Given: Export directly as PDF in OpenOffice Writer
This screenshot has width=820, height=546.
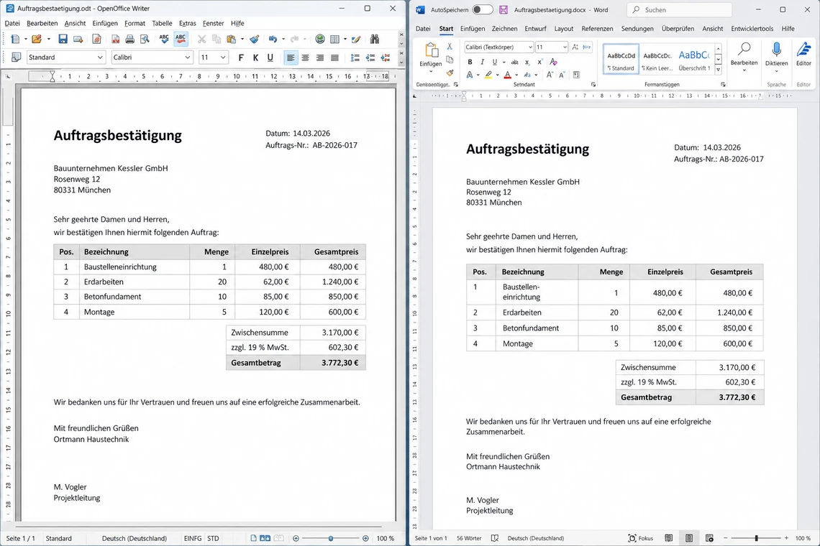Looking at the screenshot, I should point(115,40).
